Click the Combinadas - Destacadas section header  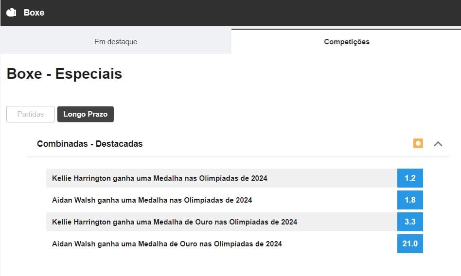(x=89, y=144)
